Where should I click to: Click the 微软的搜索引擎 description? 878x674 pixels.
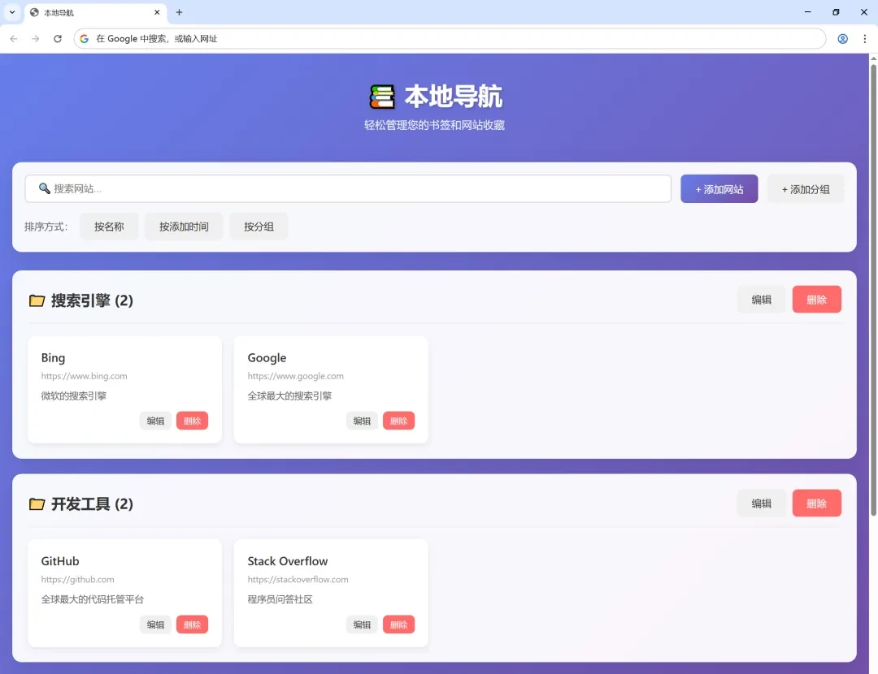(x=73, y=396)
